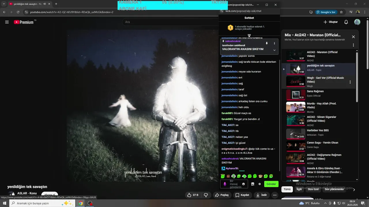Save video with Kaydet
The width and height of the screenshot is (369, 207).
tap(242, 195)
